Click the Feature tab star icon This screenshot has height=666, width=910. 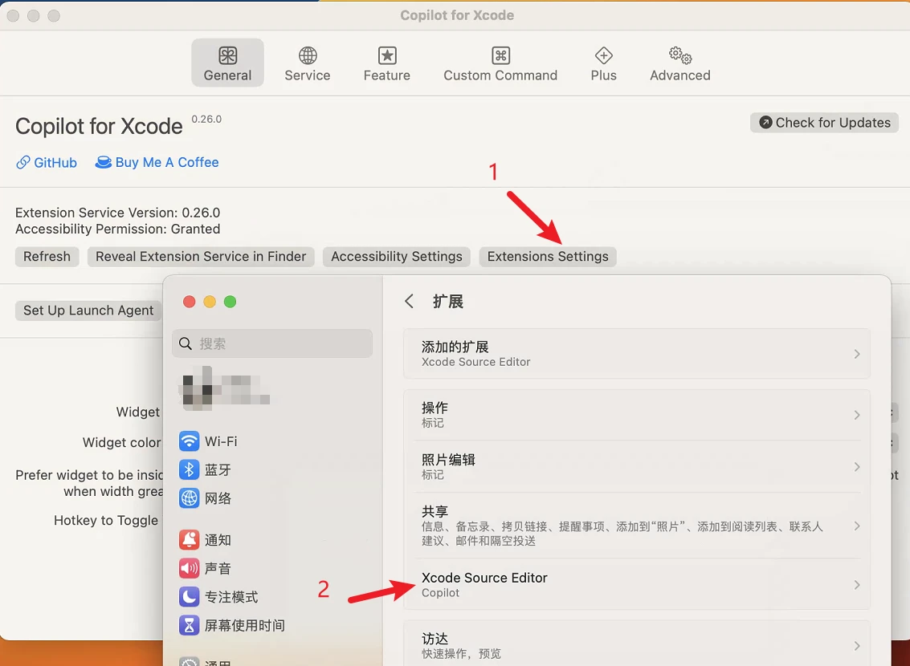coord(387,55)
